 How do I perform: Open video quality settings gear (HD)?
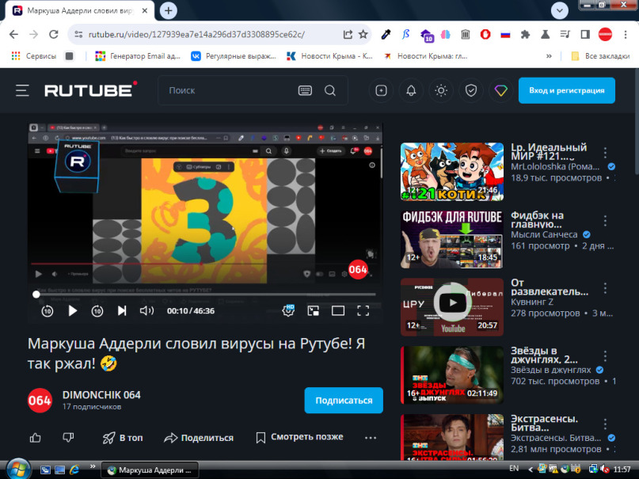tap(289, 311)
